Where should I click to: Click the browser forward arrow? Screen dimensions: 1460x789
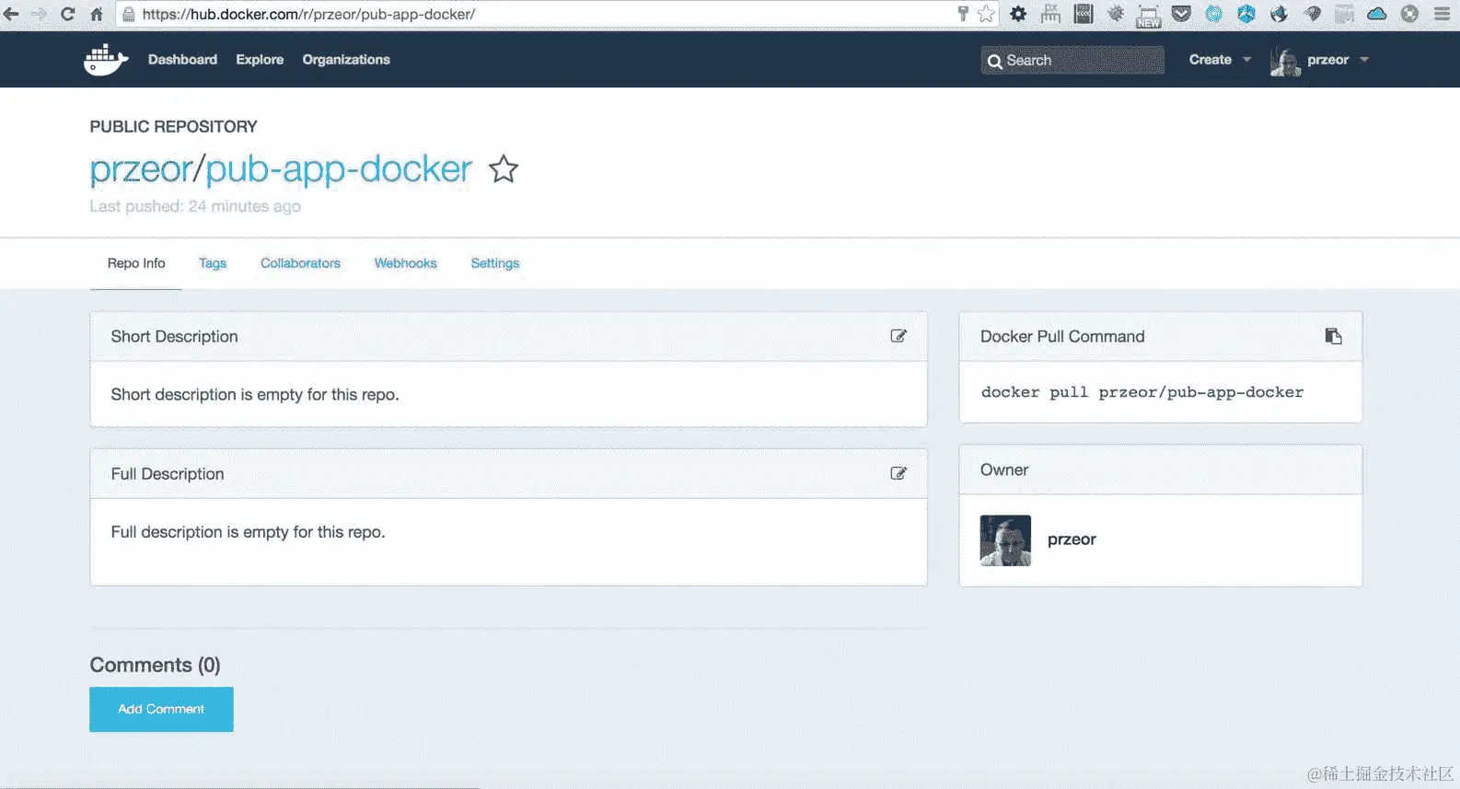tap(39, 14)
